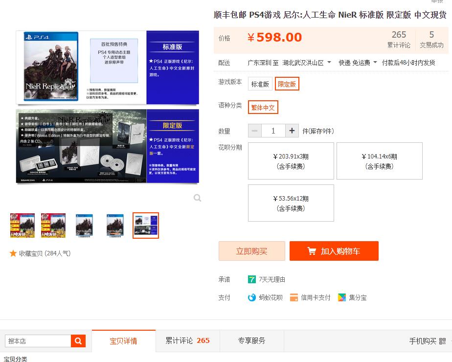
Task: Open the 专享服务 tab
Action: point(251,341)
